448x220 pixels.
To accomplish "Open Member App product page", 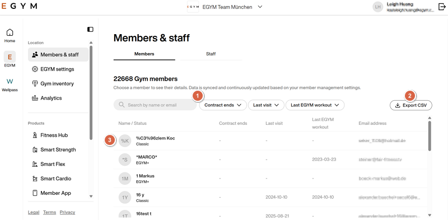I will pyautogui.click(x=58, y=193).
